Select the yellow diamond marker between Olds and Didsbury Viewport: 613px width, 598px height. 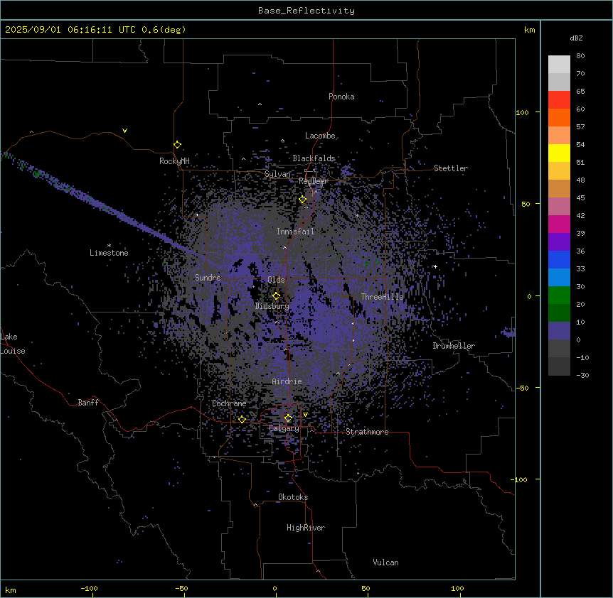(277, 296)
